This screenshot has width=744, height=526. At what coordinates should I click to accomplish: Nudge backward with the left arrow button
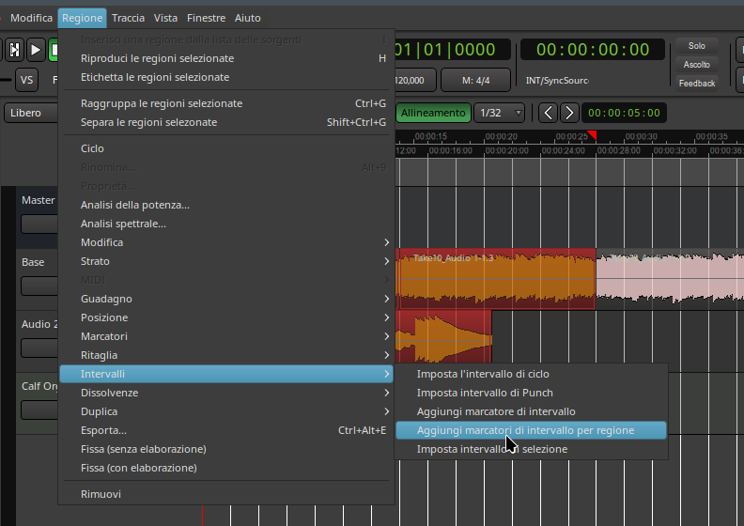point(549,113)
